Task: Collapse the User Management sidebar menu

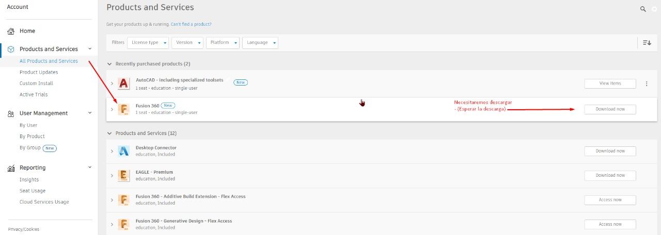Action: coord(90,113)
